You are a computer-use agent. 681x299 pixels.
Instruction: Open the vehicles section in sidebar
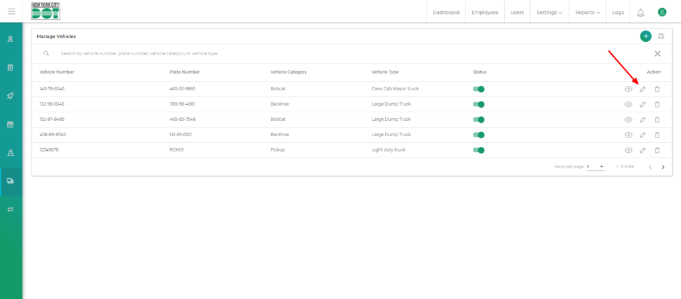pyautogui.click(x=11, y=181)
